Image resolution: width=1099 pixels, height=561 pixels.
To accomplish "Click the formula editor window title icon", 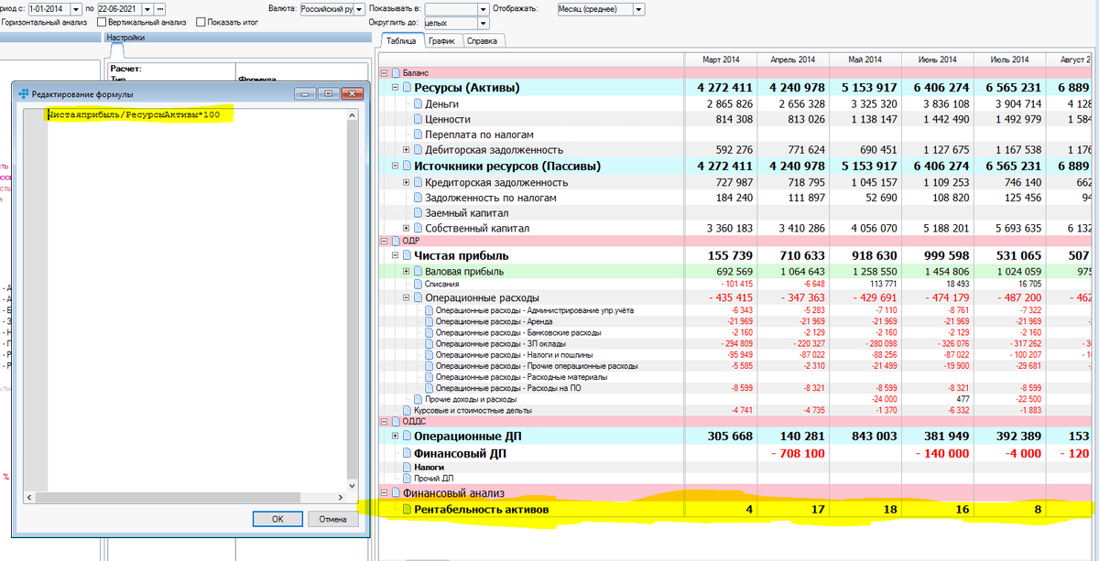I will [24, 94].
